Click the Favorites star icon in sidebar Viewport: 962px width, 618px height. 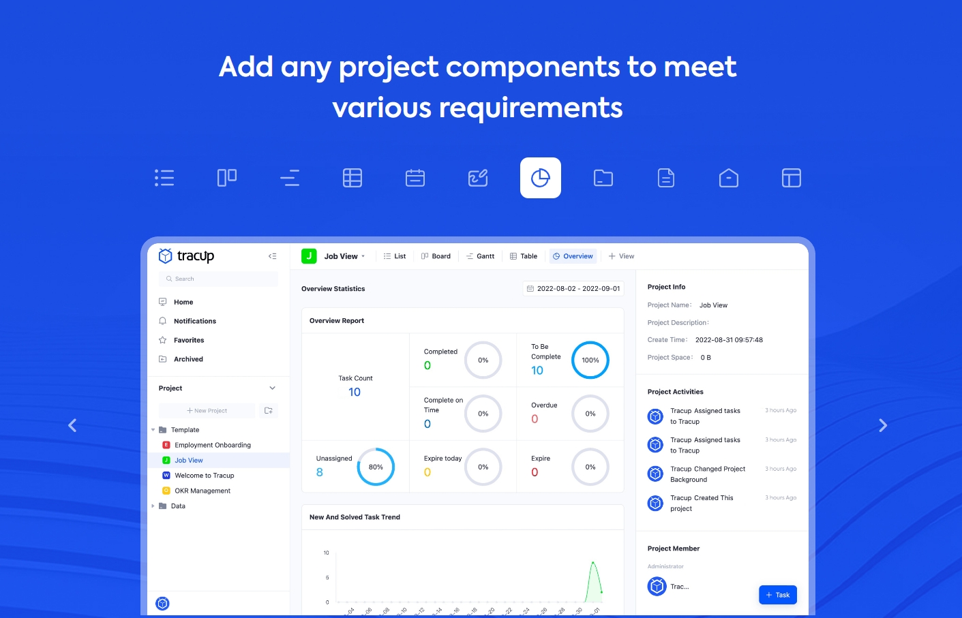pos(162,340)
